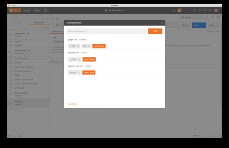The image size is (229, 148).
Task: Click the Save button
Action: coord(211,25)
